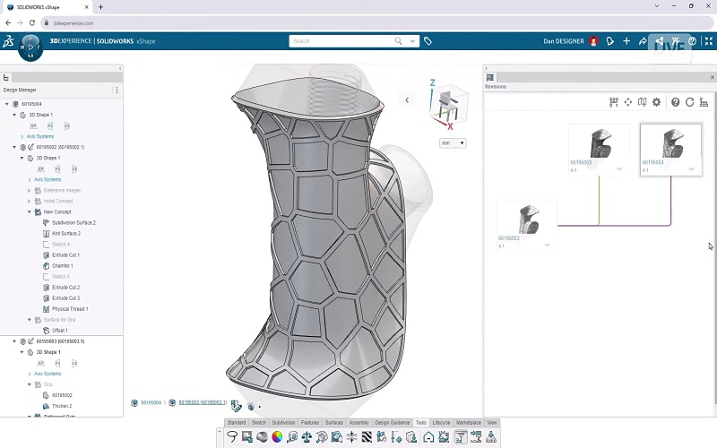Click the balance scale mass properties icon
Image resolution: width=717 pixels, height=448 pixels.
(x=307, y=437)
